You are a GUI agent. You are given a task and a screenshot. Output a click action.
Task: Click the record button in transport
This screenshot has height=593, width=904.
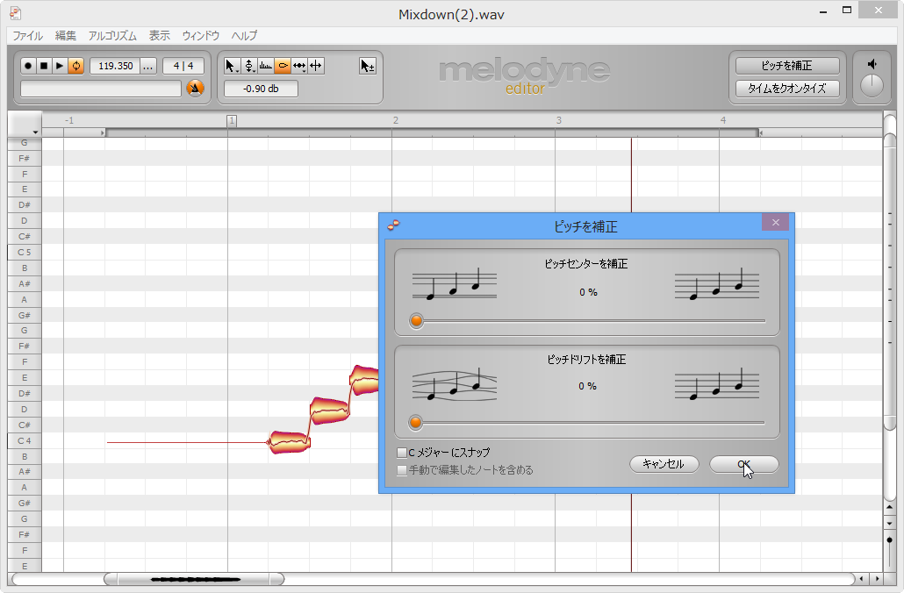28,66
